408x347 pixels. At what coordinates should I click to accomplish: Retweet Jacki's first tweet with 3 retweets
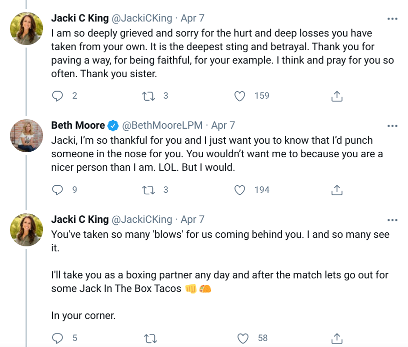[148, 96]
